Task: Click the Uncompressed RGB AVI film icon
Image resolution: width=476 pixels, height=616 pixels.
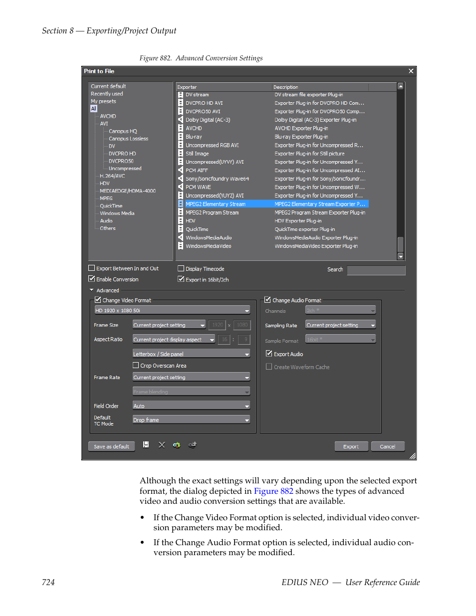Action: [x=181, y=145]
